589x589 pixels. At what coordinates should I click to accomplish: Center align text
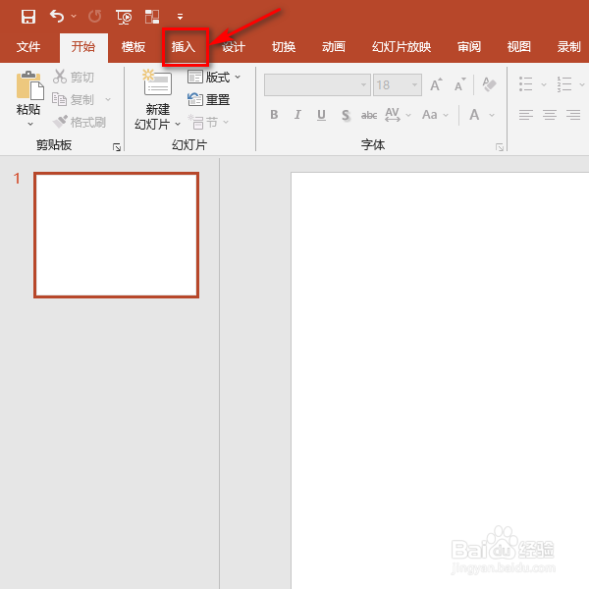[x=550, y=115]
